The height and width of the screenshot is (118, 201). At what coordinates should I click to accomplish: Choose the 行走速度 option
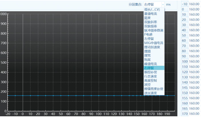coord(150,76)
